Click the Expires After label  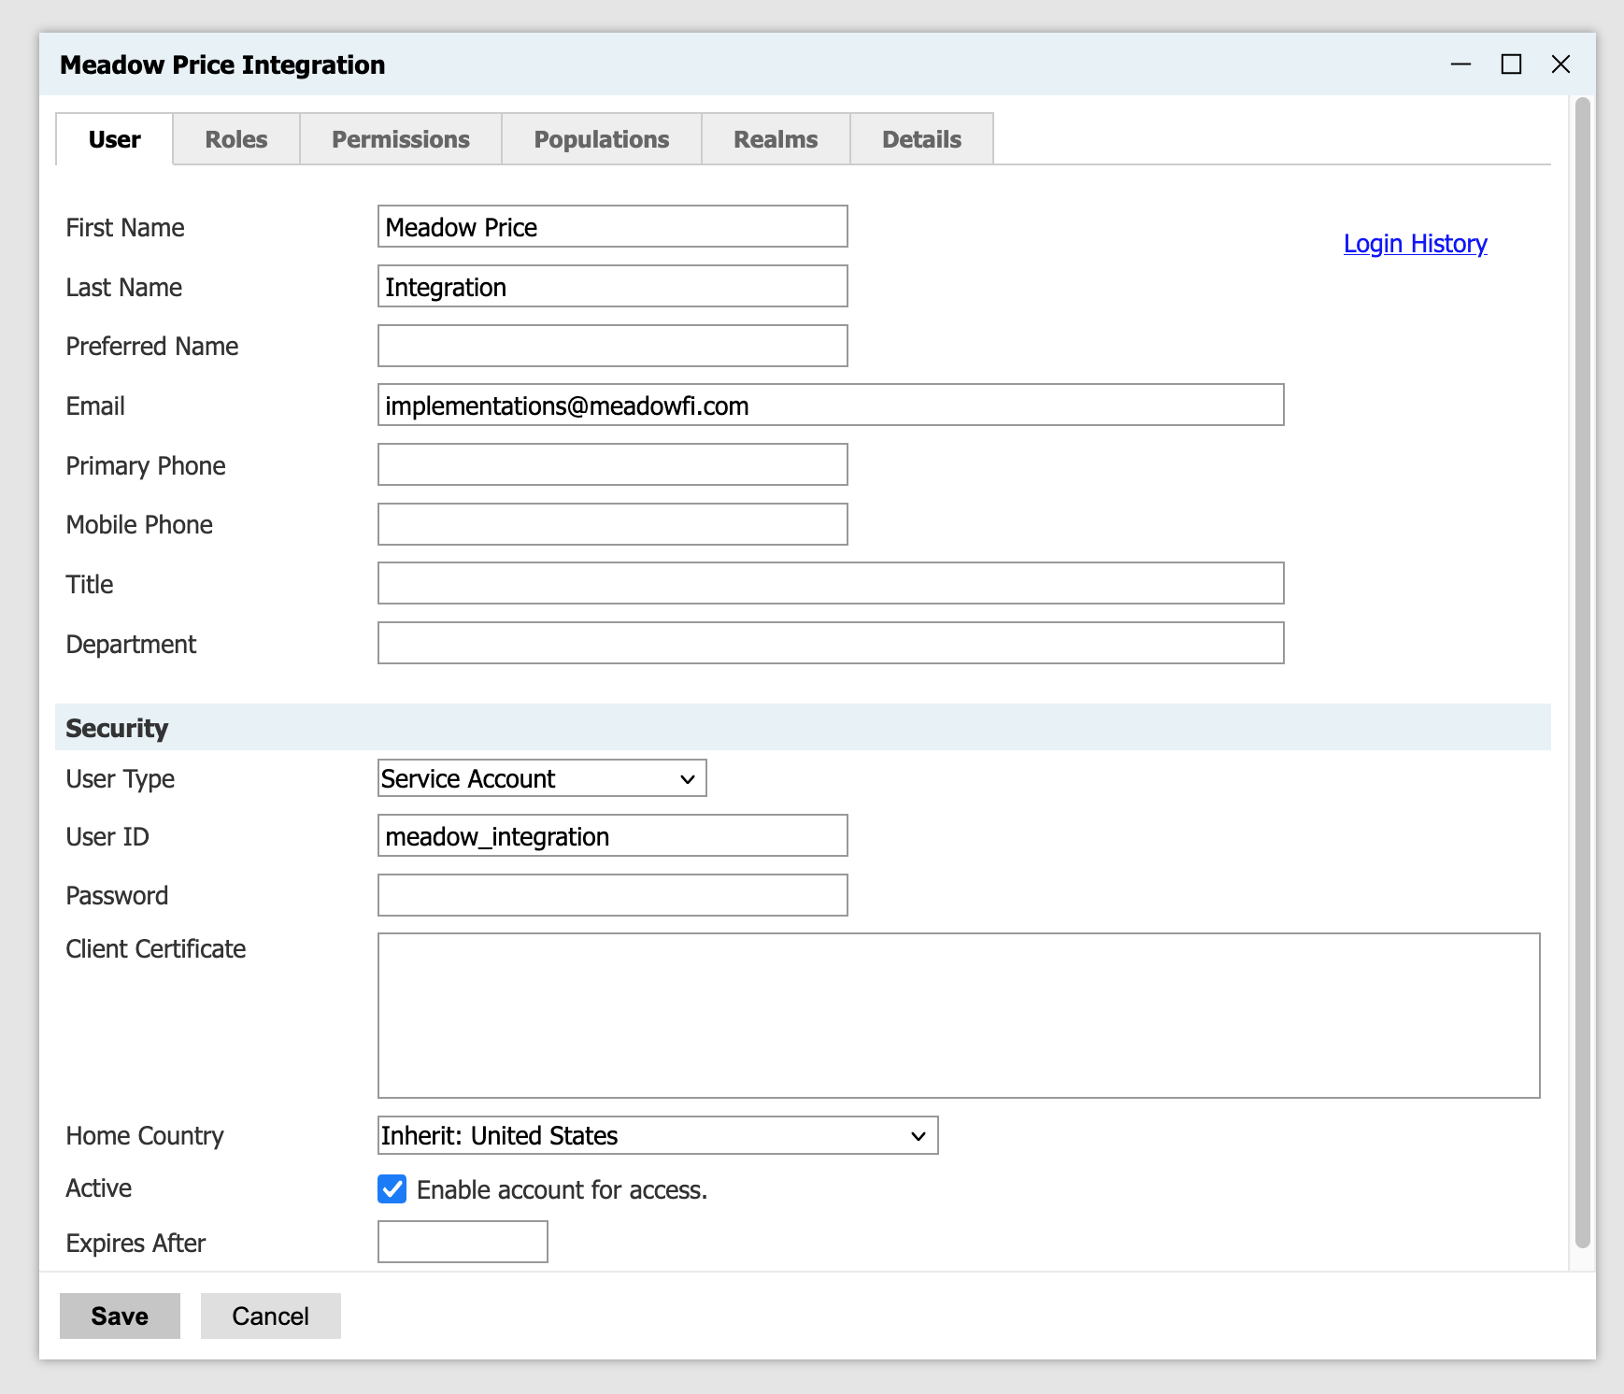[135, 1244]
